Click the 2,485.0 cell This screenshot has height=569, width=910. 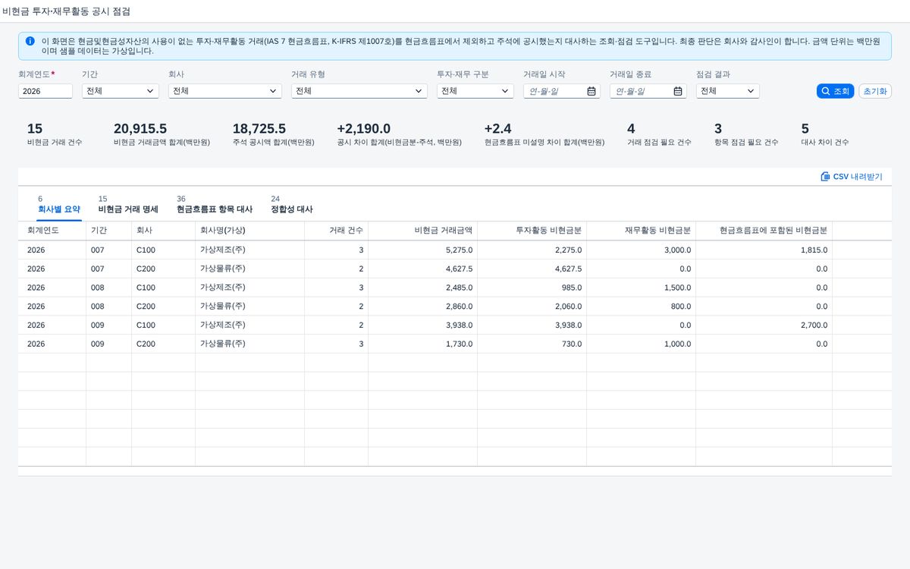pyautogui.click(x=423, y=288)
